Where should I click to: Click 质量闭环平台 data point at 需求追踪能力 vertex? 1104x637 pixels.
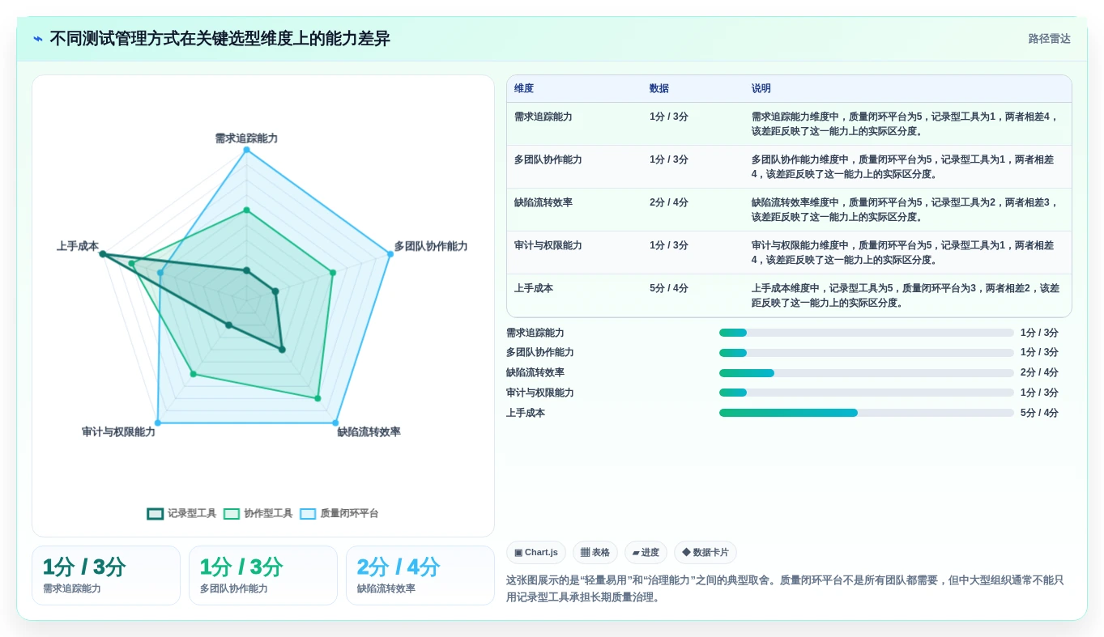click(246, 150)
